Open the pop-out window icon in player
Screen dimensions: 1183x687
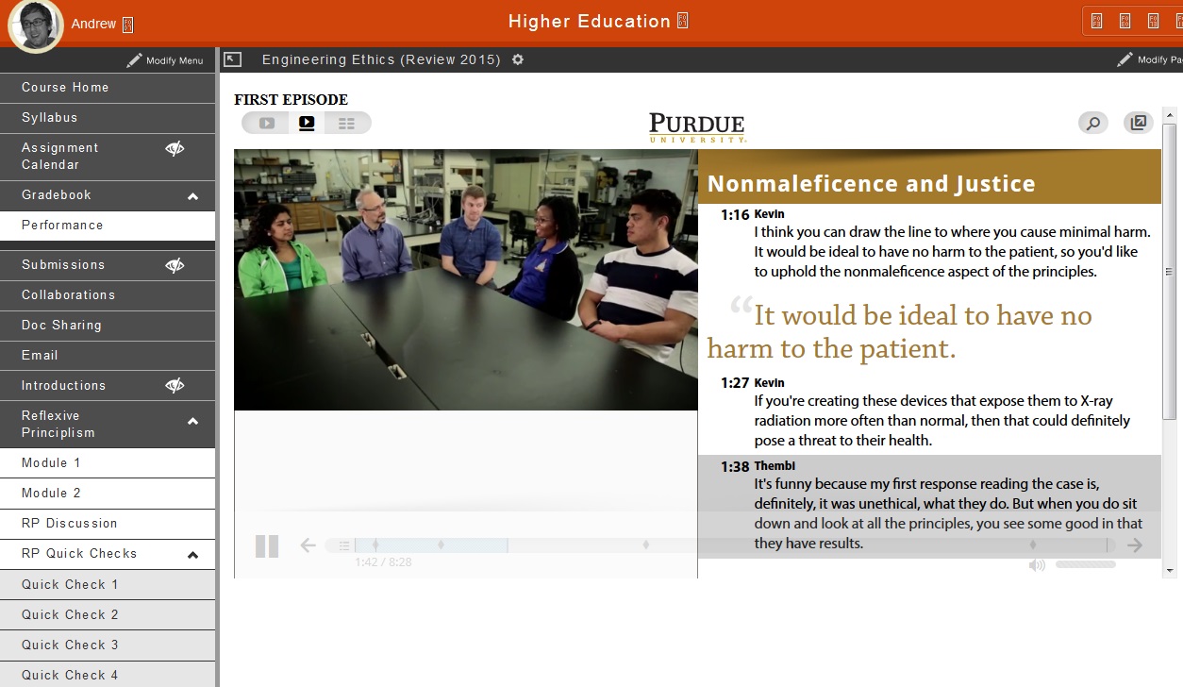point(1139,123)
